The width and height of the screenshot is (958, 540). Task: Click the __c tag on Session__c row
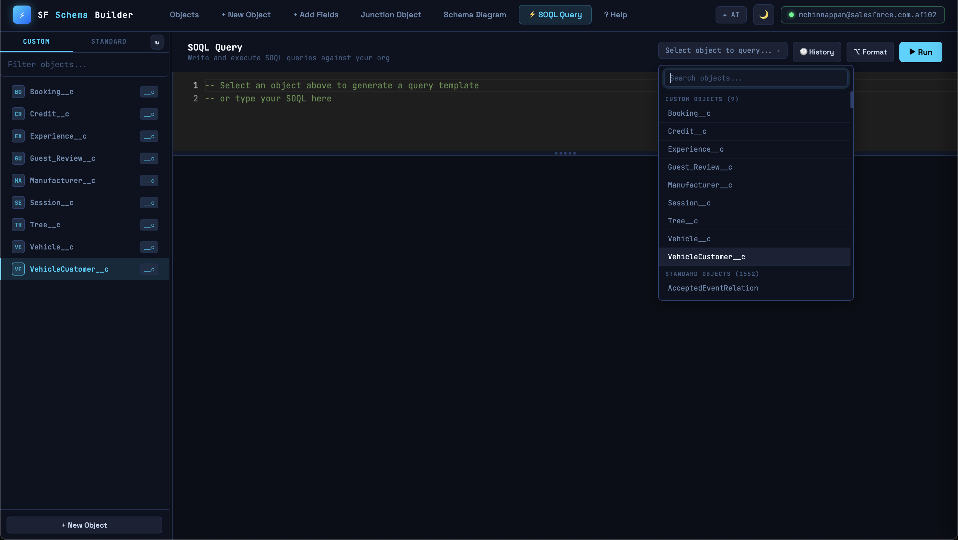pos(149,203)
